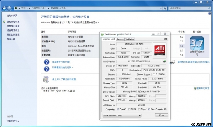Click the Name field ATI Radeon HD 5450
The width and height of the screenshot is (213, 127).
point(134,44)
